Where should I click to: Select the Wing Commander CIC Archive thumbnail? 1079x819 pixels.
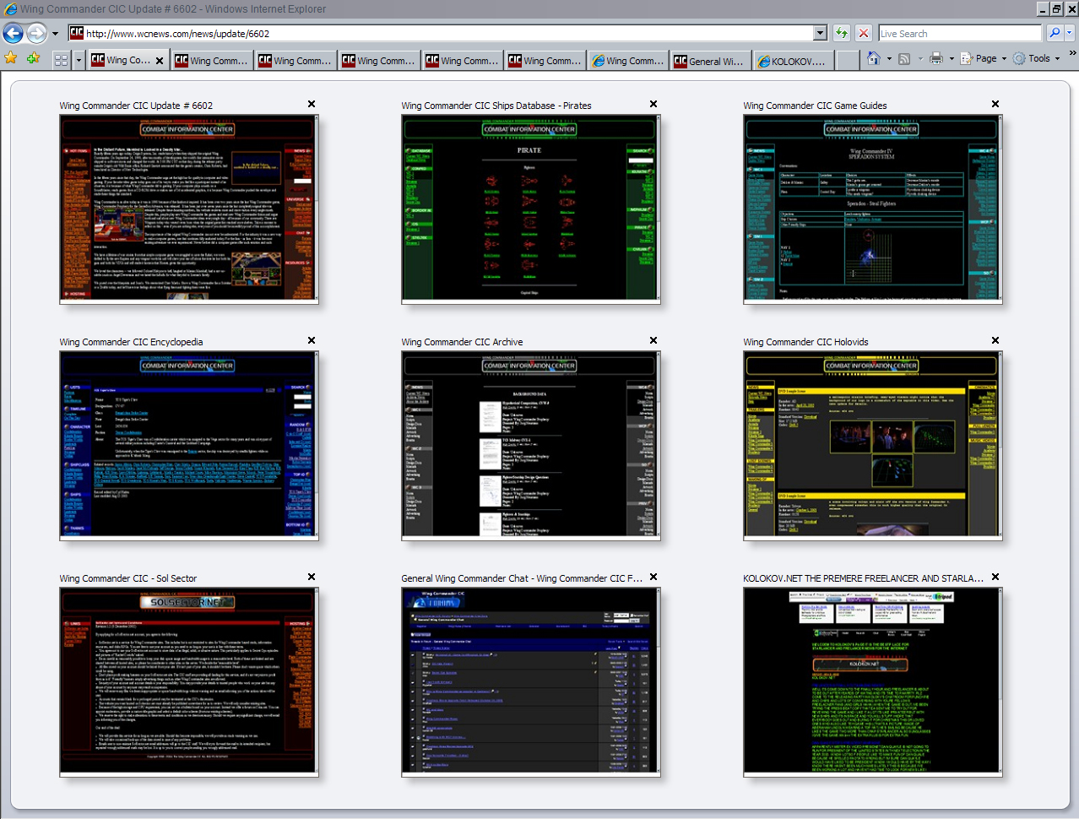point(530,446)
